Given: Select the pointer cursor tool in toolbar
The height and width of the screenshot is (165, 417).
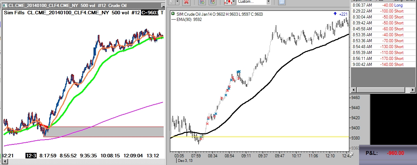Looking at the screenshot, I should (172, 2).
